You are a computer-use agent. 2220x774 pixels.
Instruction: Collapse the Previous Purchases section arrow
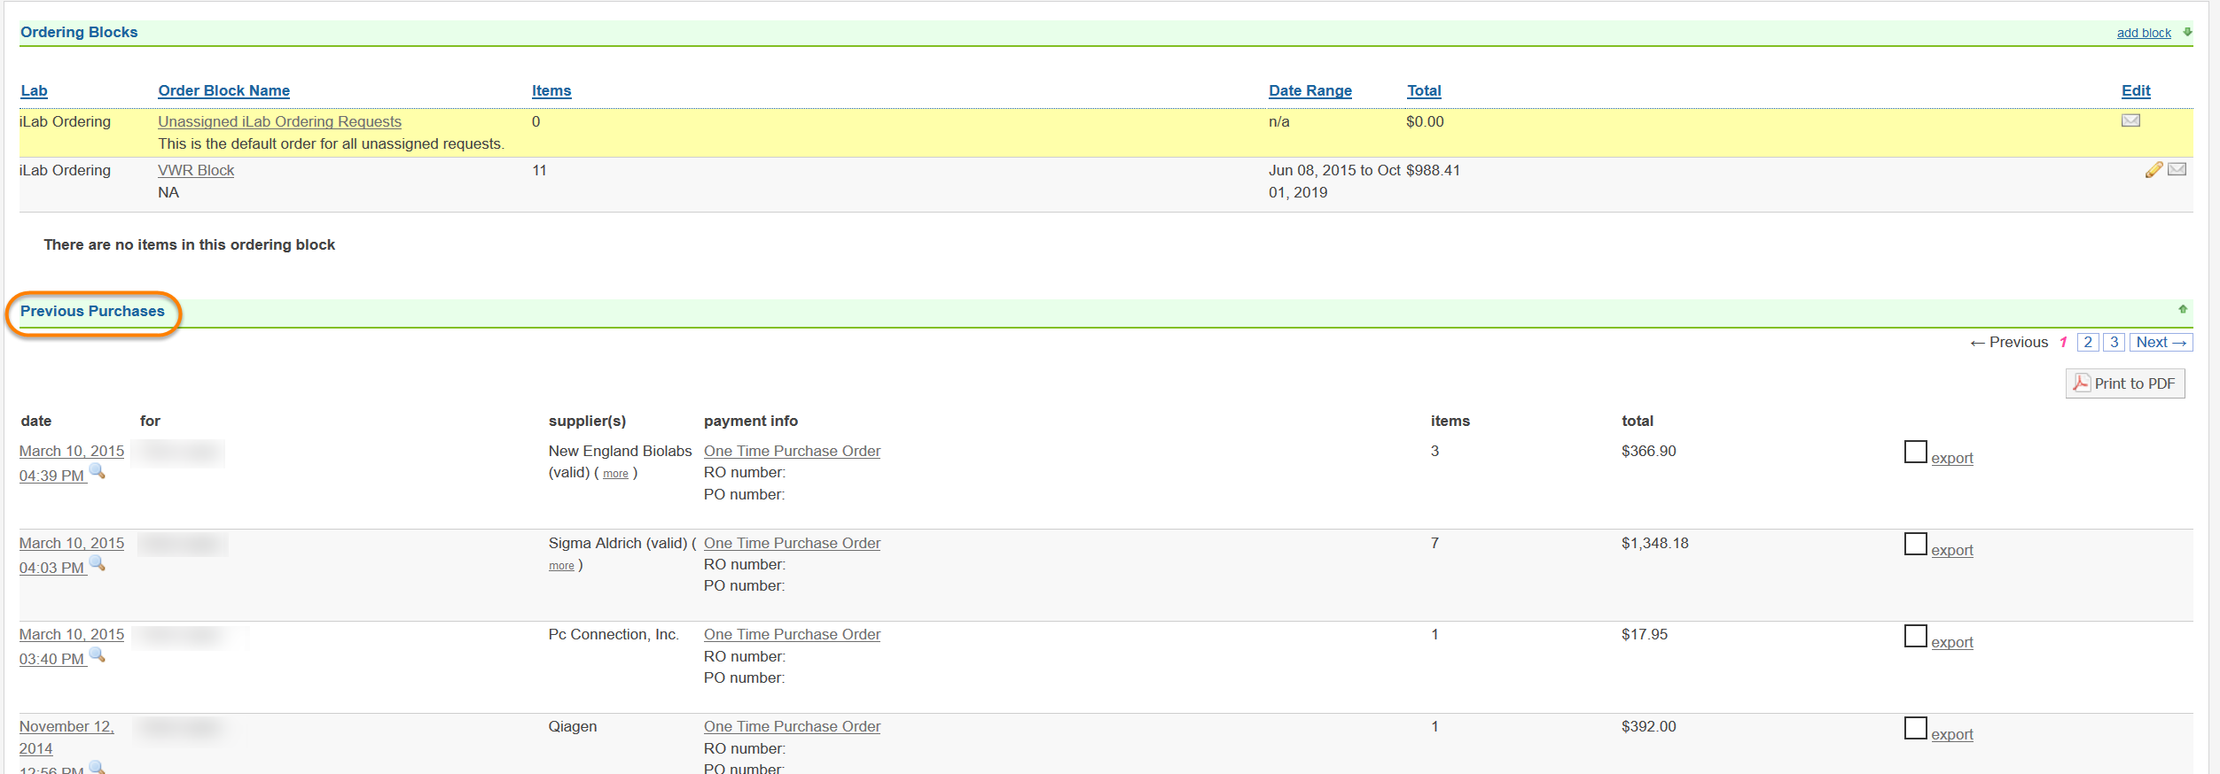click(x=2183, y=309)
